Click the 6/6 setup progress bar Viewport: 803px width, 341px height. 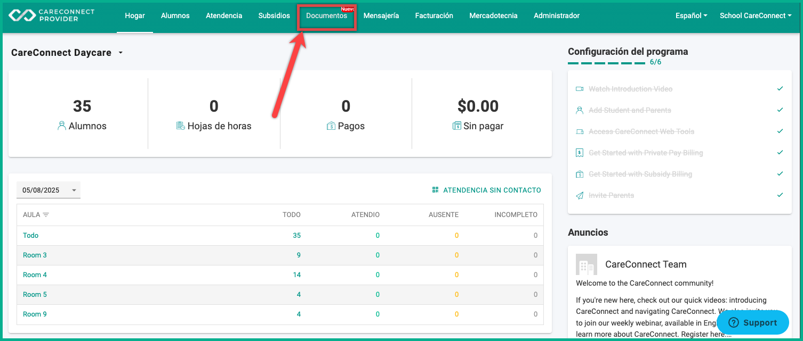coord(607,63)
